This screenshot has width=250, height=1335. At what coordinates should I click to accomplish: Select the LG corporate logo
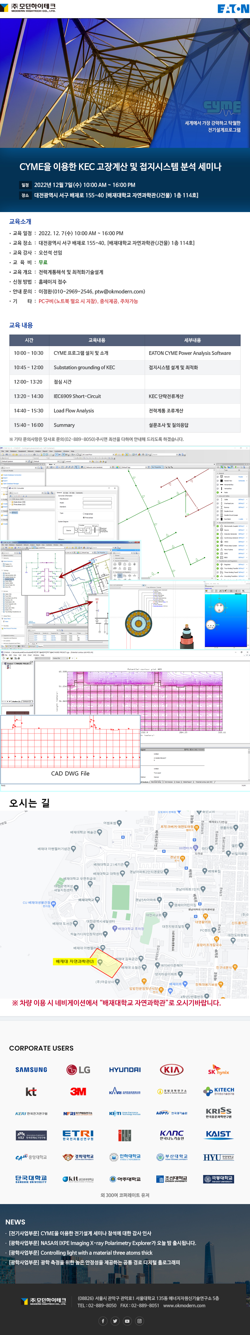[x=78, y=1069]
